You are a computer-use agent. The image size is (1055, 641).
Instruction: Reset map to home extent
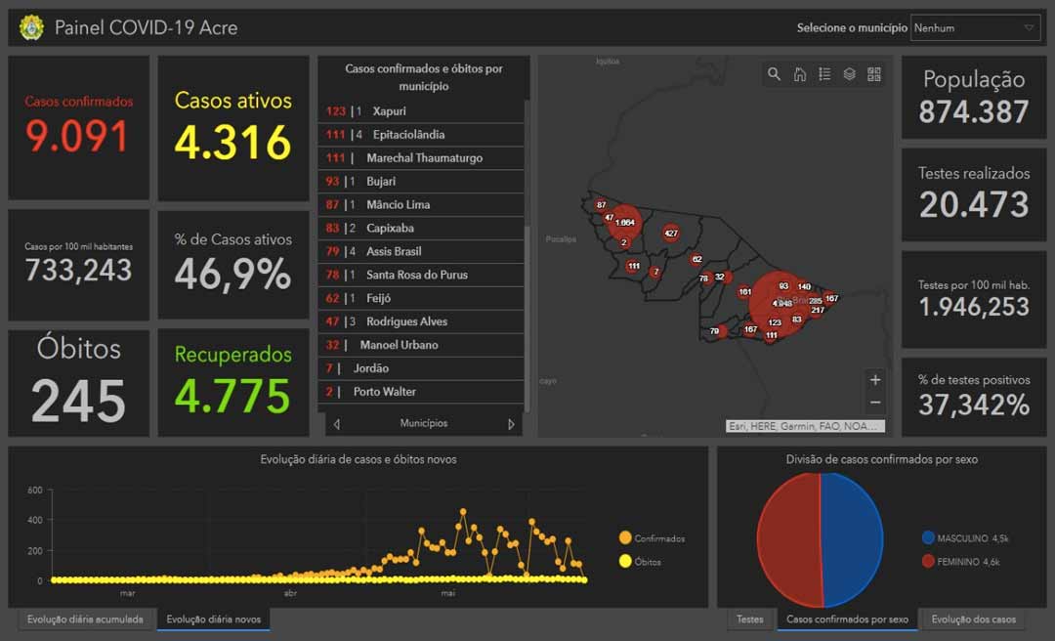(x=800, y=74)
